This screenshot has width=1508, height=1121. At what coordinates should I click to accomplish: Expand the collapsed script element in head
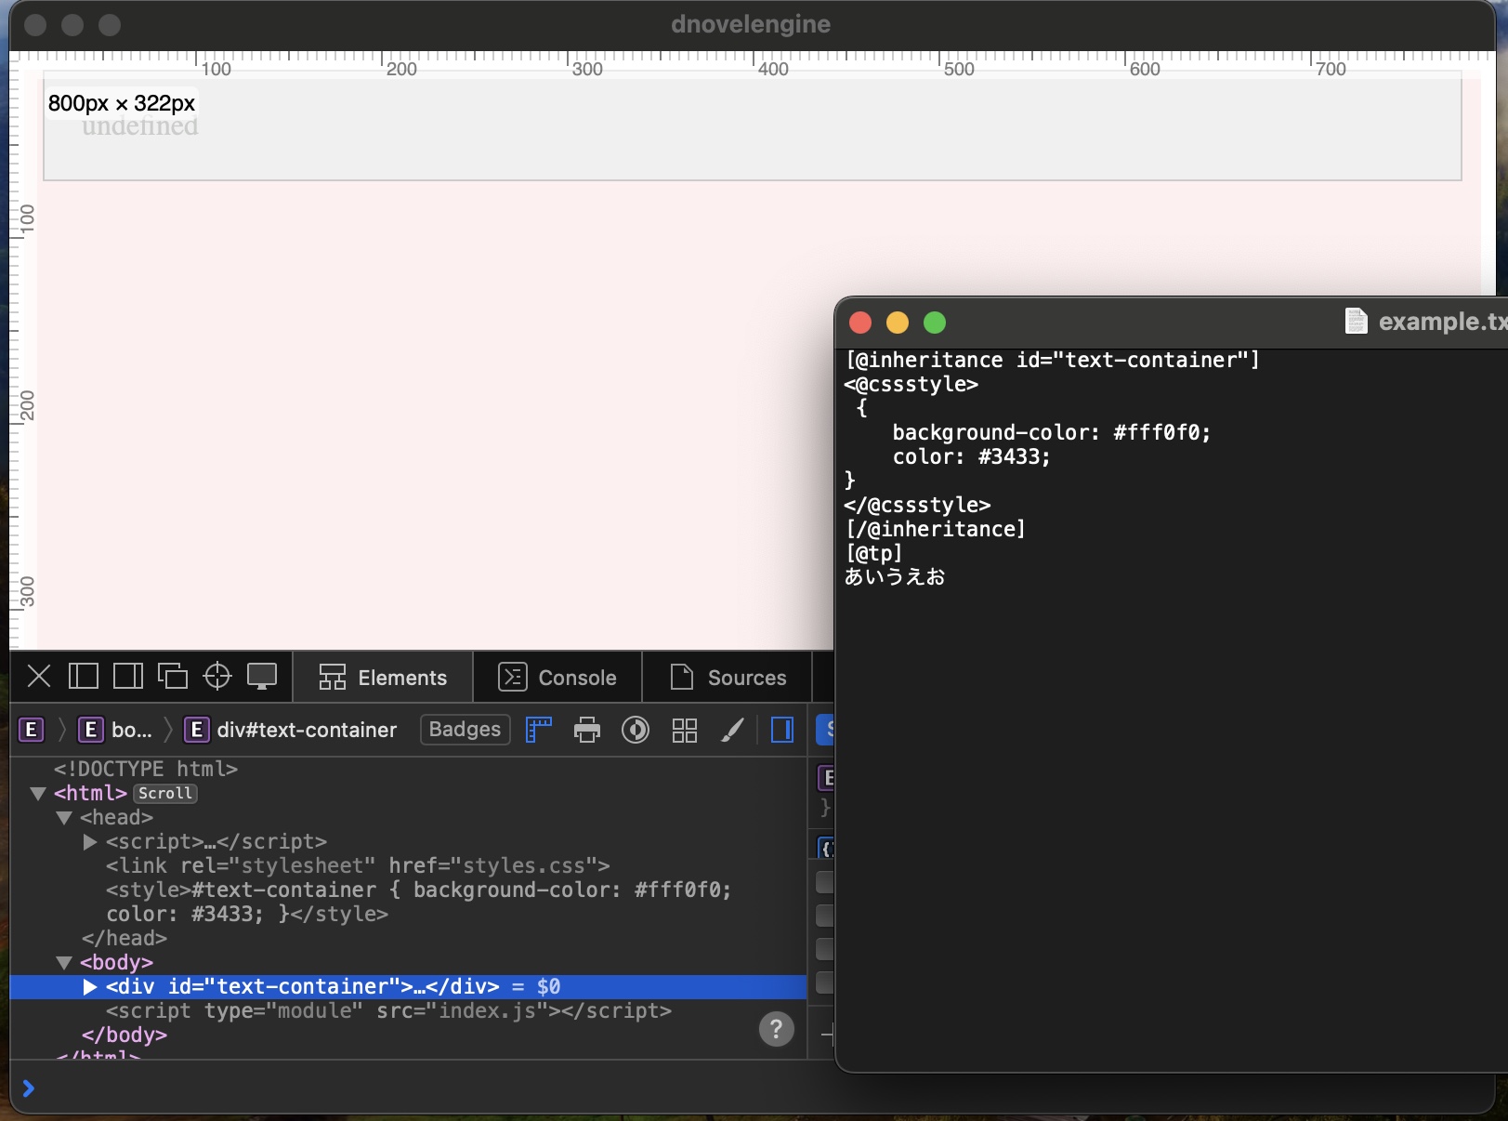(x=90, y=842)
